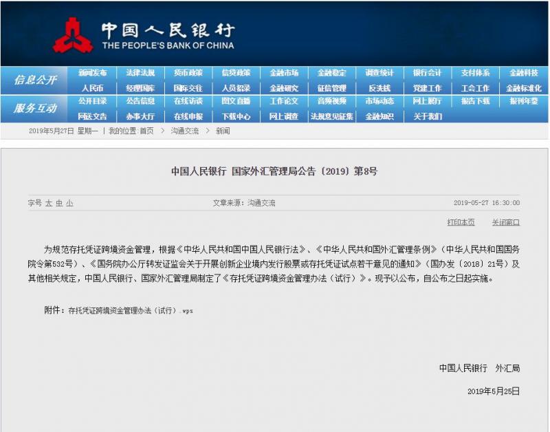Go to the 金融标准化 page
Viewport: 550px width, 432px height.
pos(524,88)
